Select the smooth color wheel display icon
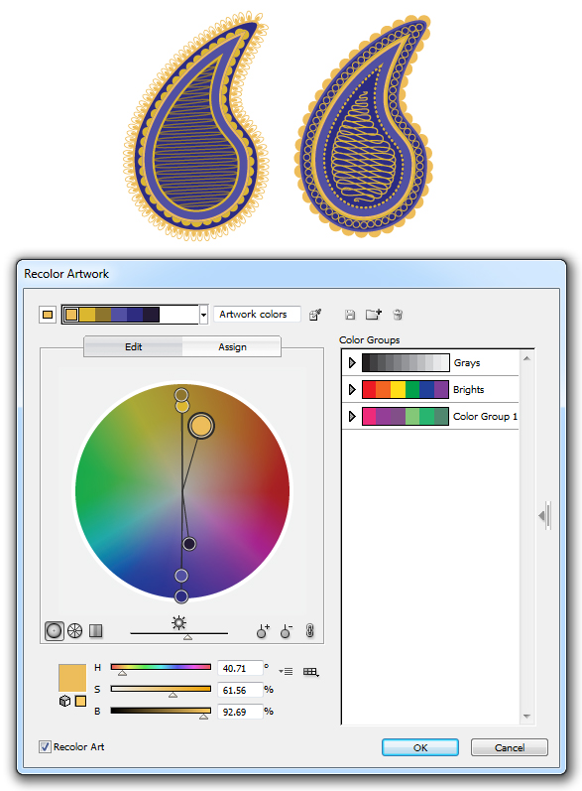Screen dimensions: 582x791 (x=55, y=630)
